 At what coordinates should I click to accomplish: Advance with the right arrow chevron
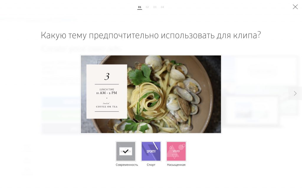point(295,94)
